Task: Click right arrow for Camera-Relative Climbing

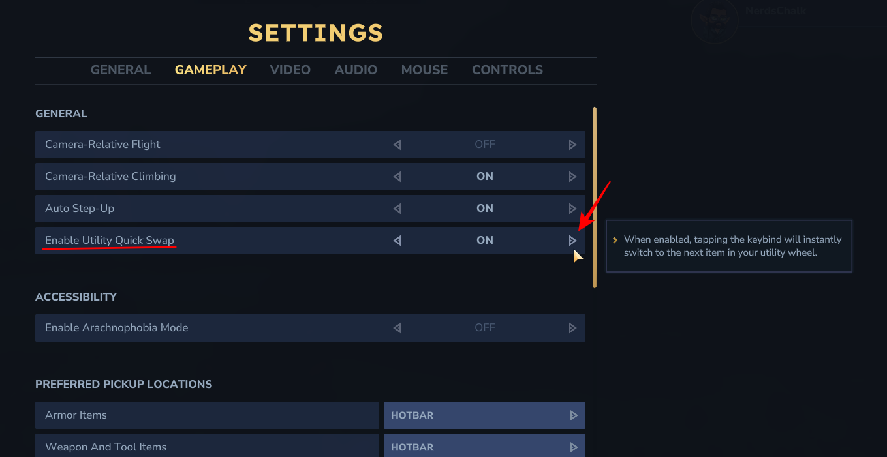Action: tap(572, 177)
